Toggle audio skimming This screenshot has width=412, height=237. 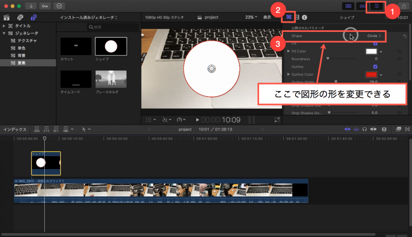tap(356, 129)
